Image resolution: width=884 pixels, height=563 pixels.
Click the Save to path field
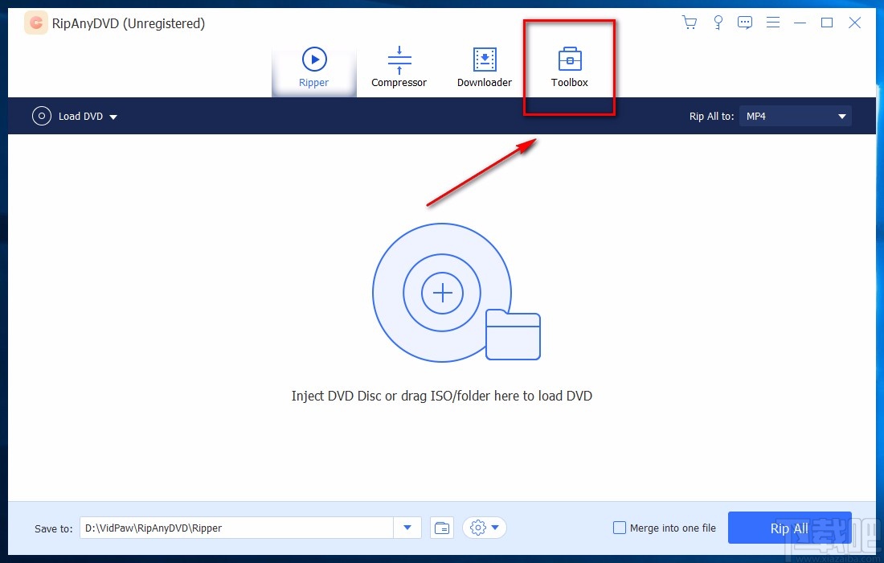click(x=237, y=528)
